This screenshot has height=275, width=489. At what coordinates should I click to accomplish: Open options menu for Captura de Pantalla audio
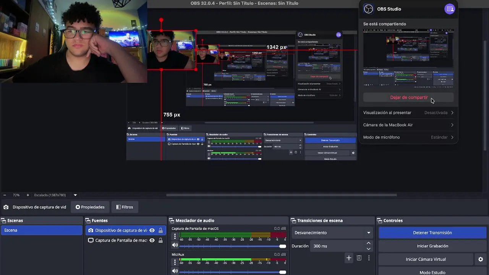[175, 236]
